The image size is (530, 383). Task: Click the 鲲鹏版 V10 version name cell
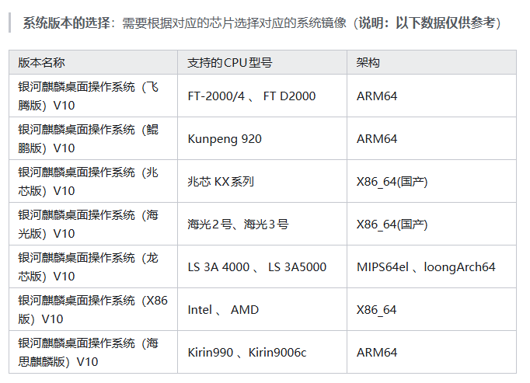88,138
